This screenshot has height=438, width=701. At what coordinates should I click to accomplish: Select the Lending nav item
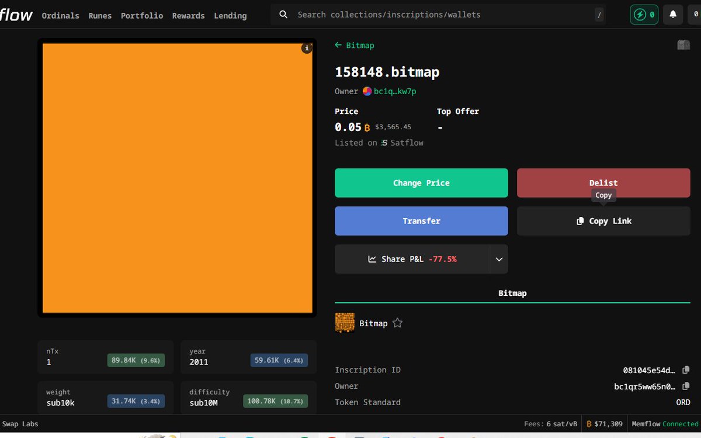pyautogui.click(x=230, y=16)
